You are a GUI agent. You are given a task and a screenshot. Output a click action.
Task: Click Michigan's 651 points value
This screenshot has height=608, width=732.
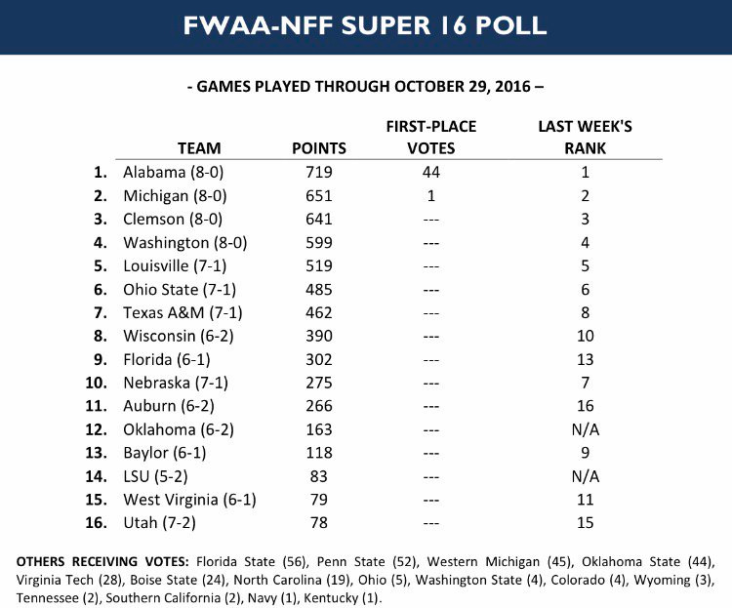pyautogui.click(x=319, y=195)
